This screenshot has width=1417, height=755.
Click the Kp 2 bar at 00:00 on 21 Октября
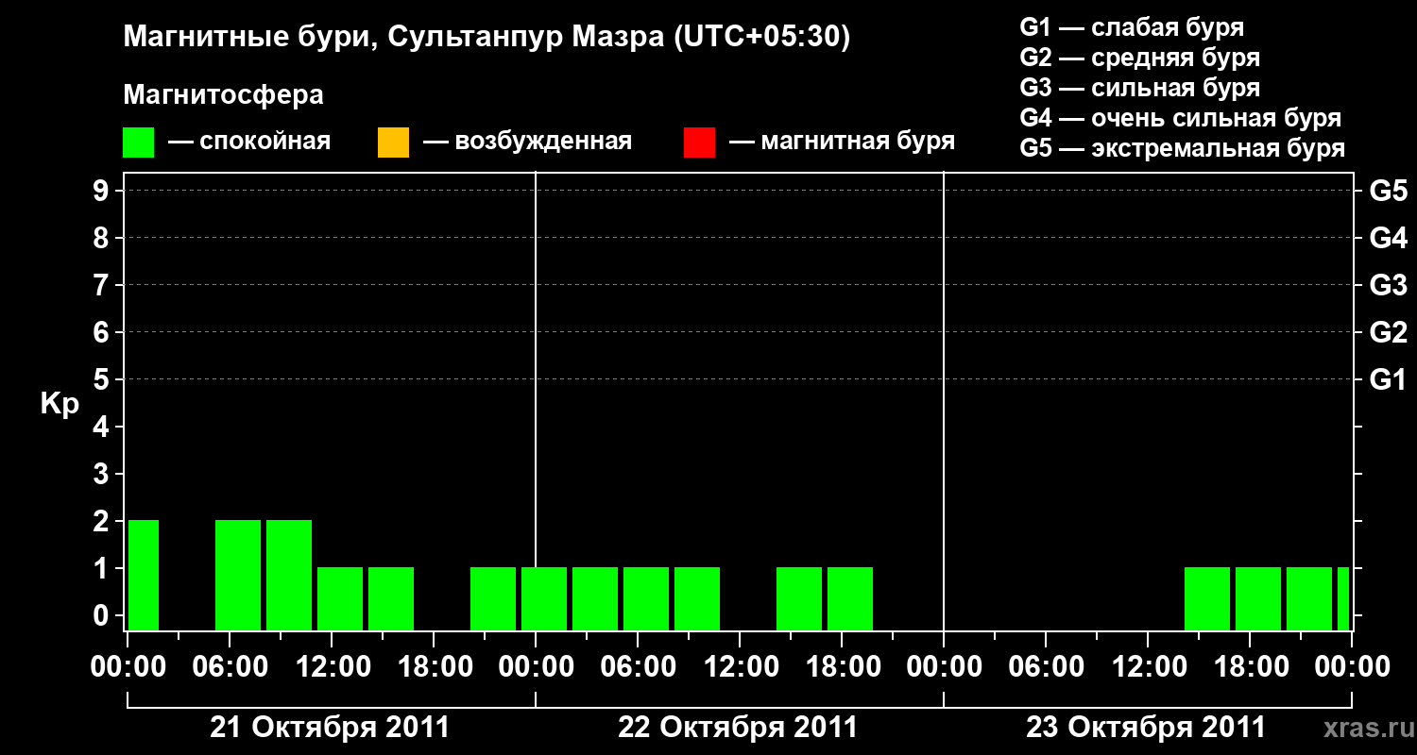point(144,575)
